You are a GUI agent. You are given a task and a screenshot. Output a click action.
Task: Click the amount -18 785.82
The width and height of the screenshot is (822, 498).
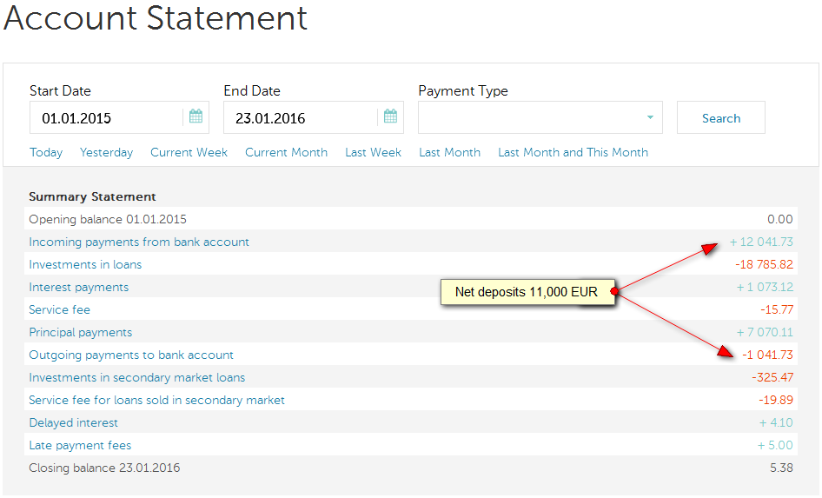click(x=765, y=265)
